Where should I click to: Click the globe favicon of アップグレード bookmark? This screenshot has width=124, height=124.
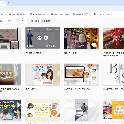point(95,14)
